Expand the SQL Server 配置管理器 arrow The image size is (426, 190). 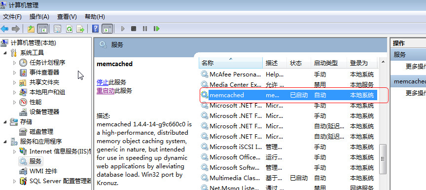[15, 181]
